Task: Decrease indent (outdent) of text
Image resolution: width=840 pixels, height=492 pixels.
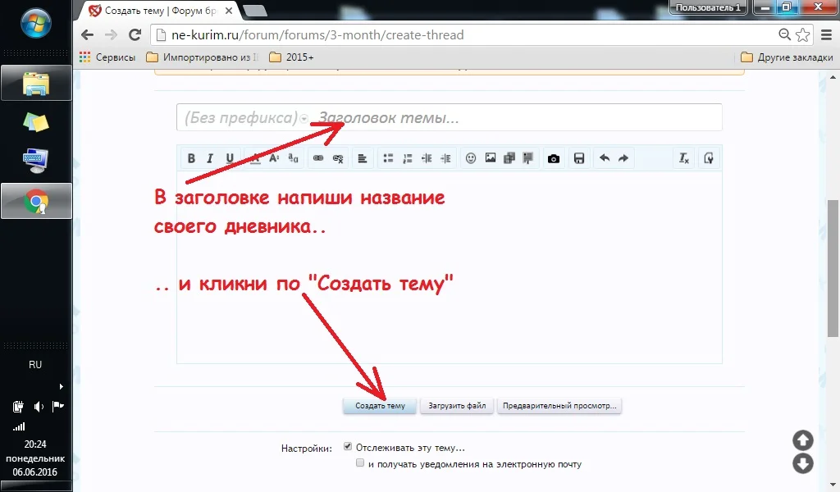Action: 427,158
